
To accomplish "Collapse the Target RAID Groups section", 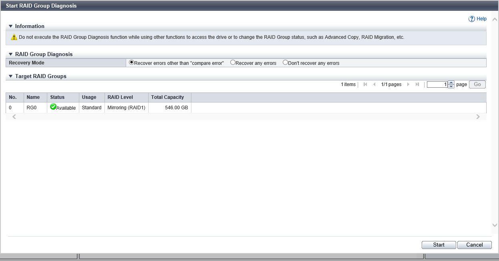I will click(x=11, y=76).
